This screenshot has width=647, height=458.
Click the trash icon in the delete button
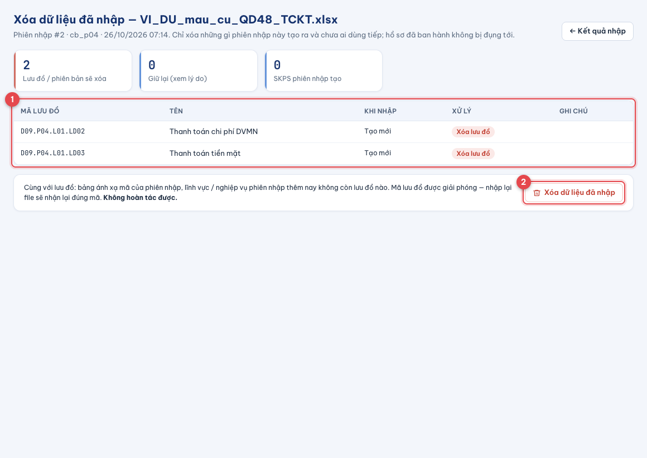click(537, 193)
